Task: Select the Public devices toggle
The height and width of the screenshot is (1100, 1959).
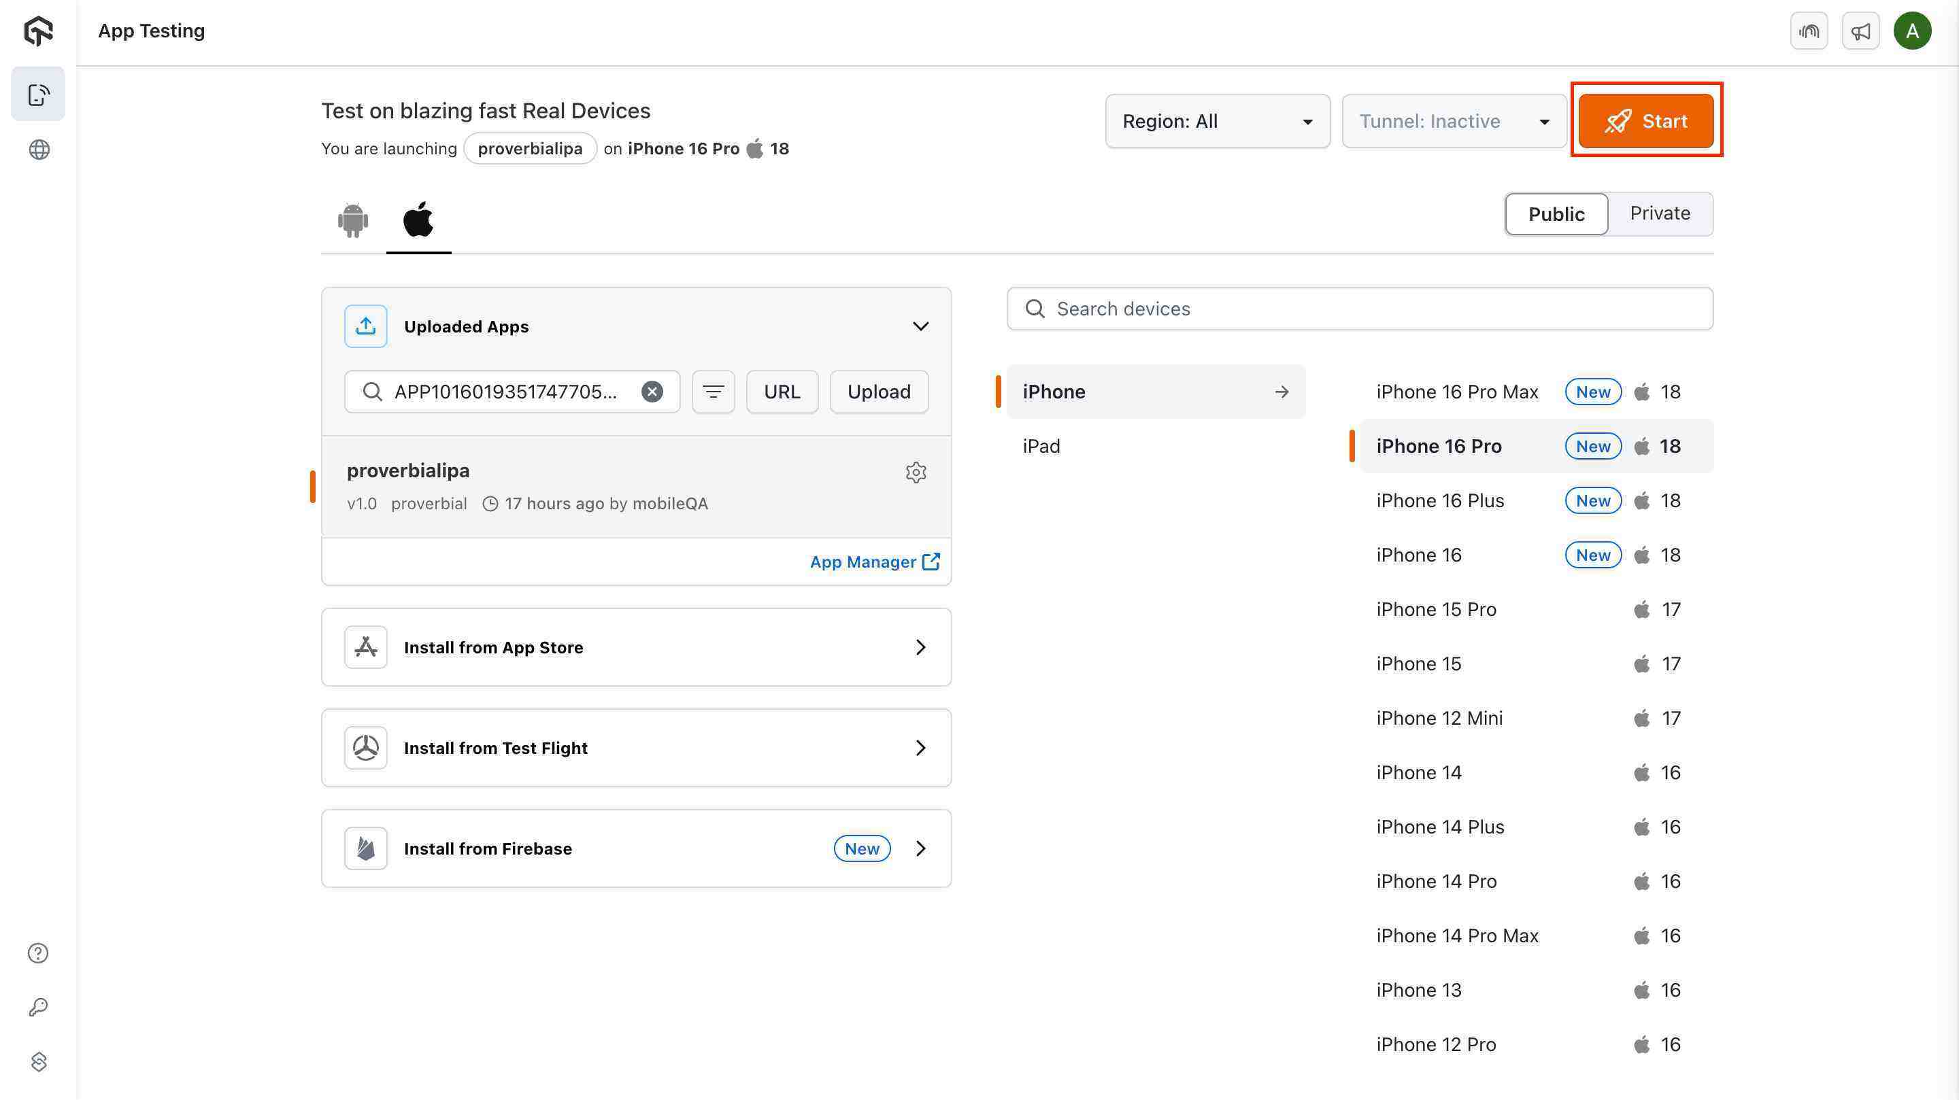Action: coord(1556,213)
